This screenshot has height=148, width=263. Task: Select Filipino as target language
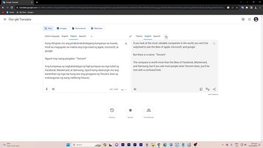pyautogui.click(x=139, y=36)
